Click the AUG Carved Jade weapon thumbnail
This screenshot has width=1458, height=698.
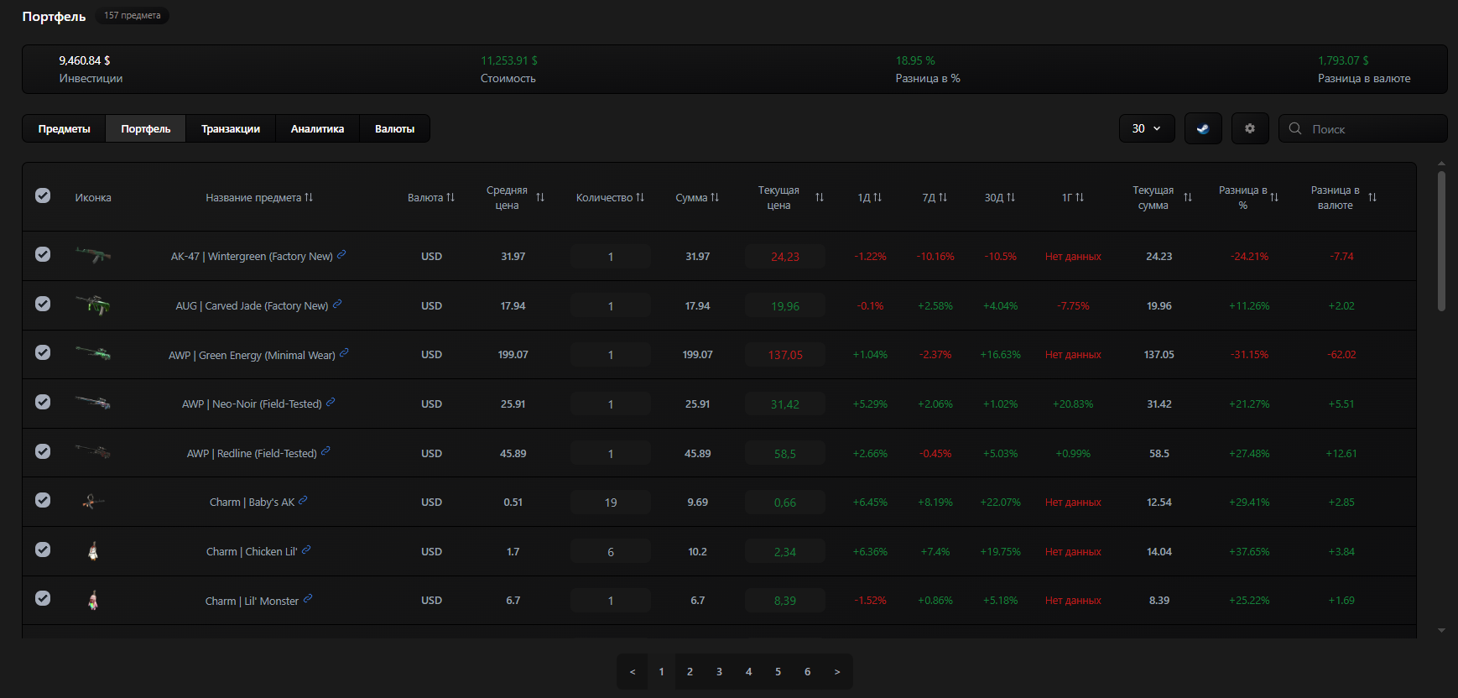tap(93, 305)
